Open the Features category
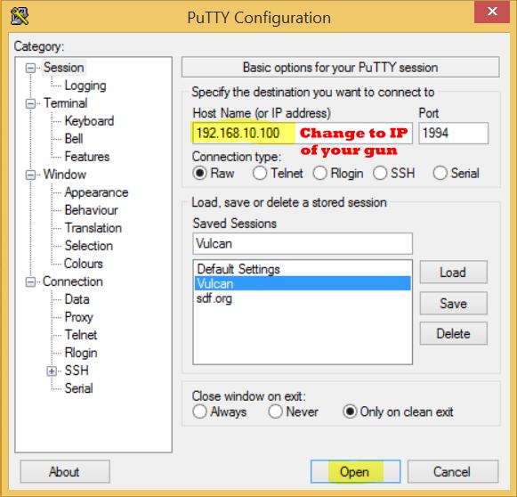 (x=87, y=157)
